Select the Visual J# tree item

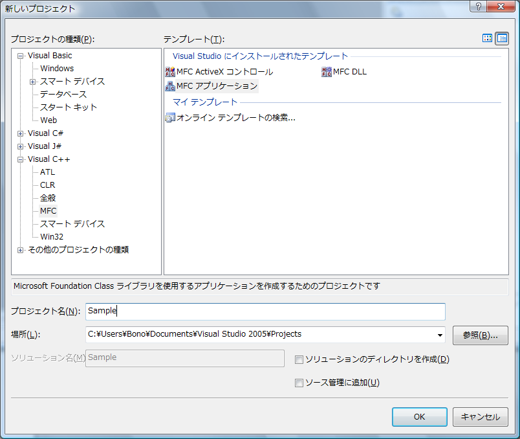pyautogui.click(x=45, y=146)
